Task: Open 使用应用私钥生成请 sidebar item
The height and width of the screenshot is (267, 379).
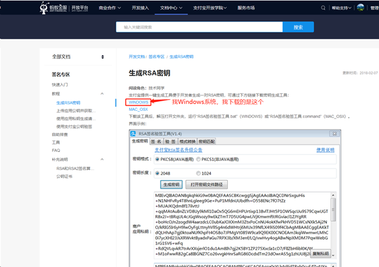Action: tap(76, 118)
